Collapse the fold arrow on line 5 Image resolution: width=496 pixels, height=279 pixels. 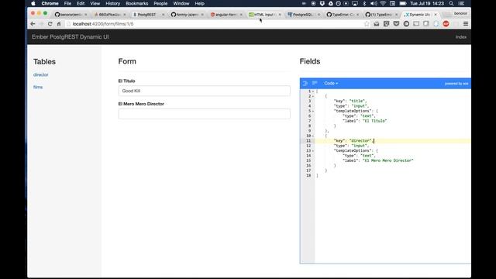point(313,111)
